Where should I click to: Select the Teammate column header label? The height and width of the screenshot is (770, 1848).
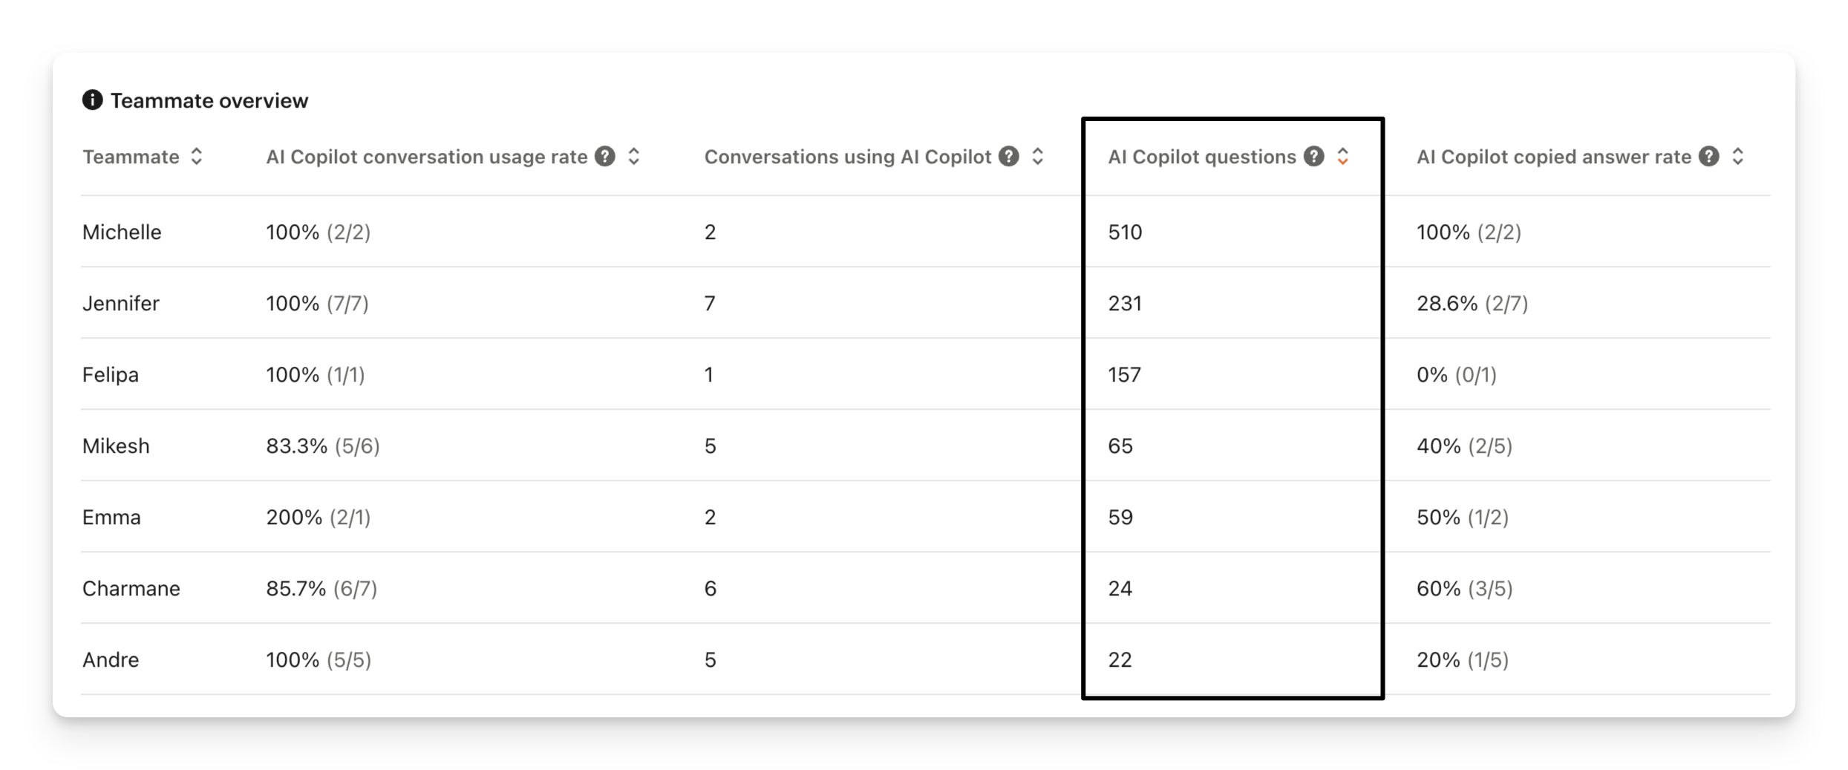[131, 157]
